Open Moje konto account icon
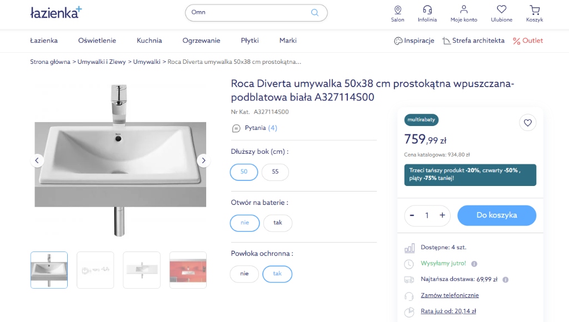The image size is (569, 322). (464, 10)
